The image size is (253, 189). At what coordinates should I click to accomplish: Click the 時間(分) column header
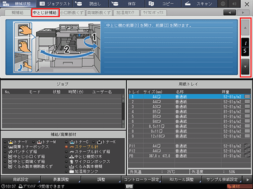tap(76, 92)
